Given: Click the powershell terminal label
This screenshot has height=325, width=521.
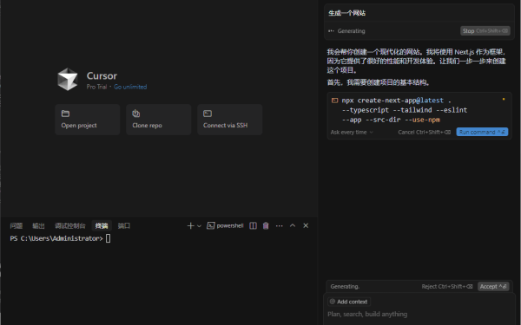Looking at the screenshot, I should tap(230, 225).
